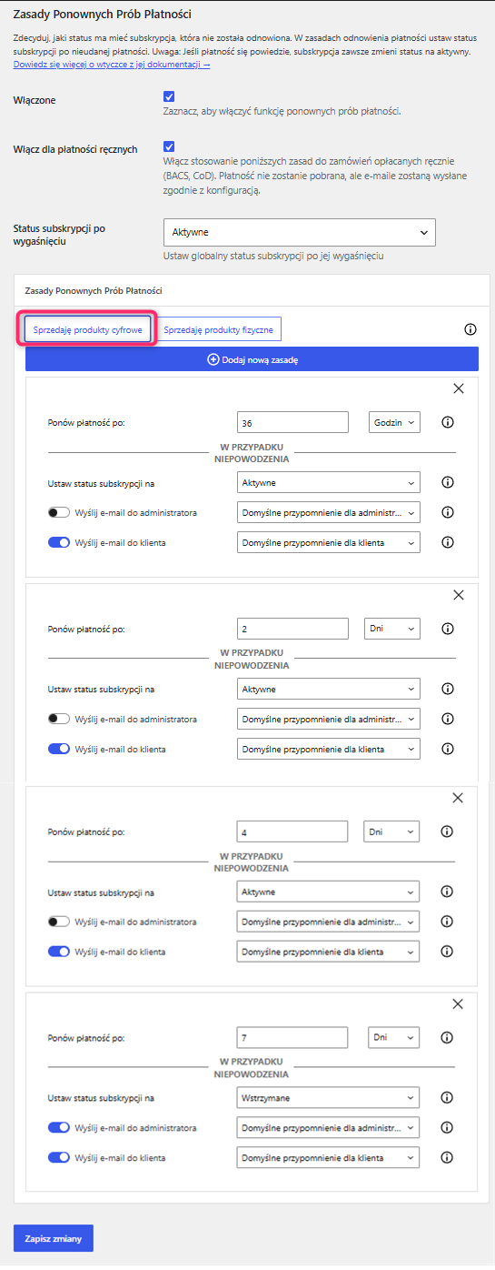Viewport: 495px width, 1270px height.
Task: Open info icon next to 36 Godzin interval
Action: pos(448,422)
